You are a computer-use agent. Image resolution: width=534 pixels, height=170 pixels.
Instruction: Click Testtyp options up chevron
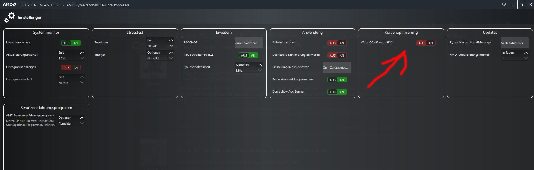point(171,52)
